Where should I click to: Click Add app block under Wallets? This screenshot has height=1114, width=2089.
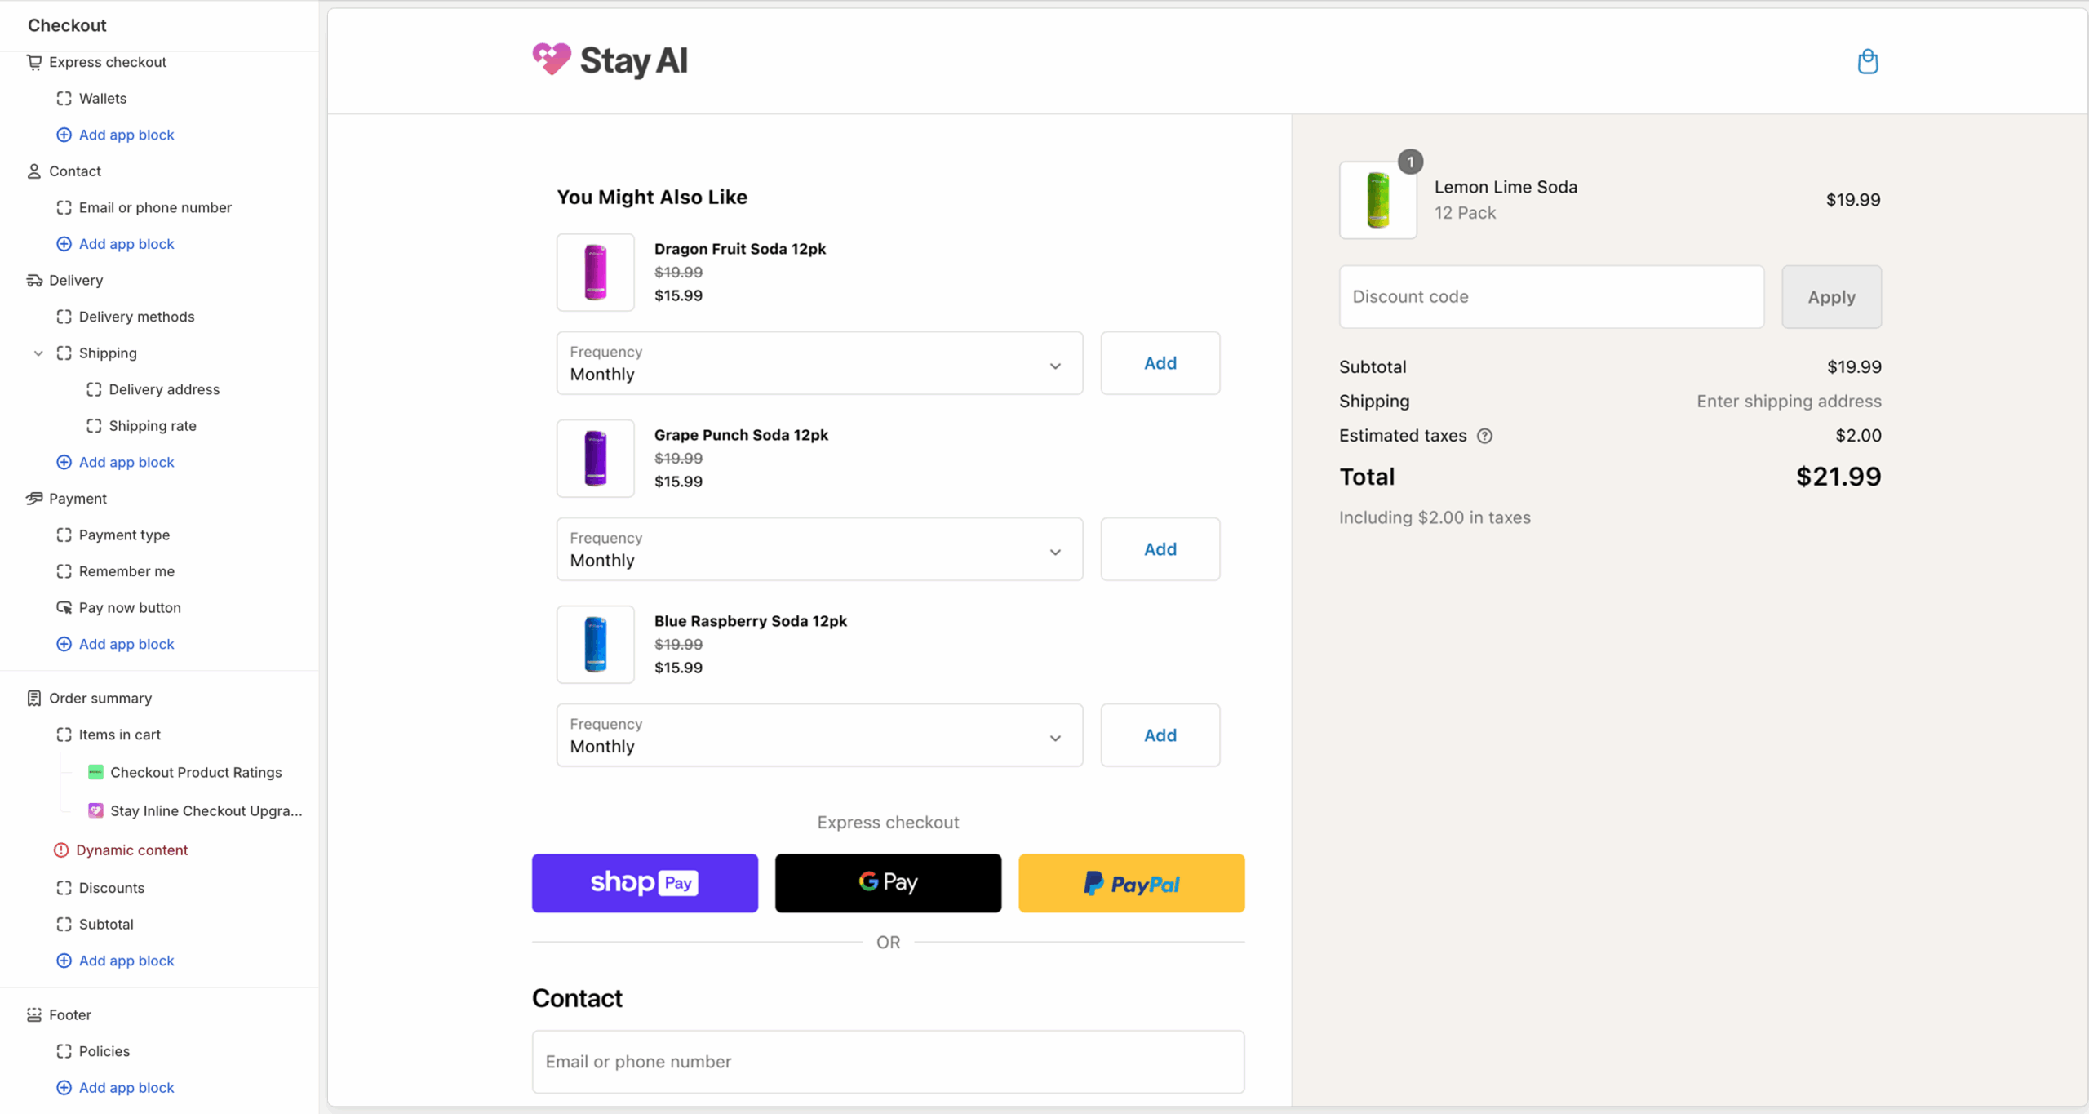(126, 135)
